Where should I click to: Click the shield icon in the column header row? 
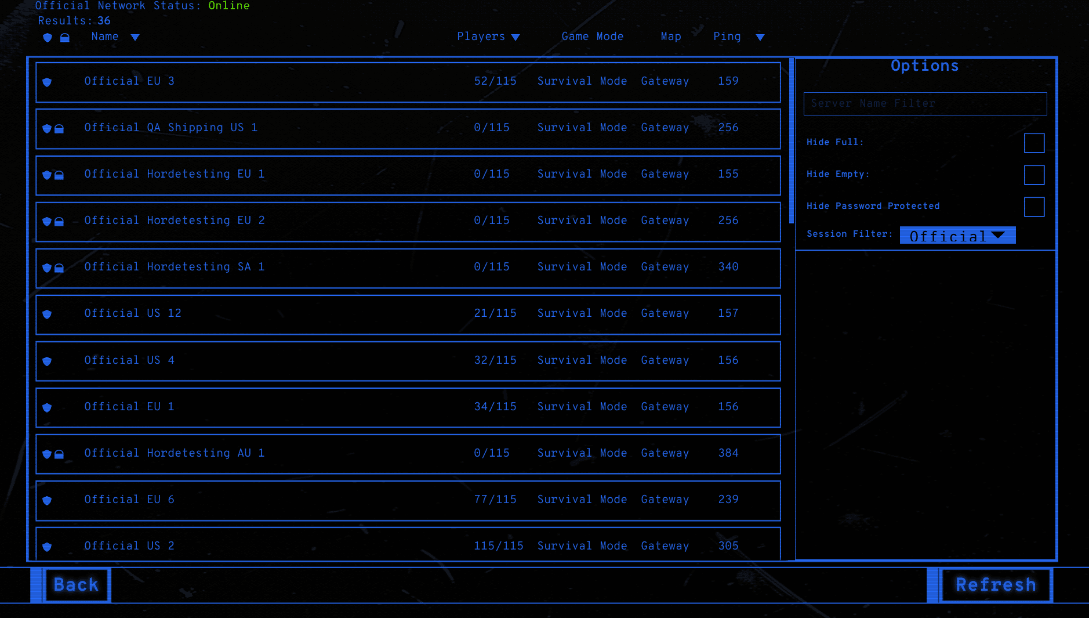(x=47, y=37)
